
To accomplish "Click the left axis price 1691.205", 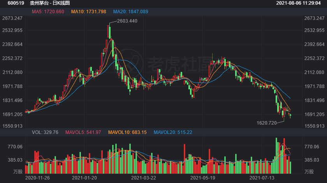I will coord(12,114).
